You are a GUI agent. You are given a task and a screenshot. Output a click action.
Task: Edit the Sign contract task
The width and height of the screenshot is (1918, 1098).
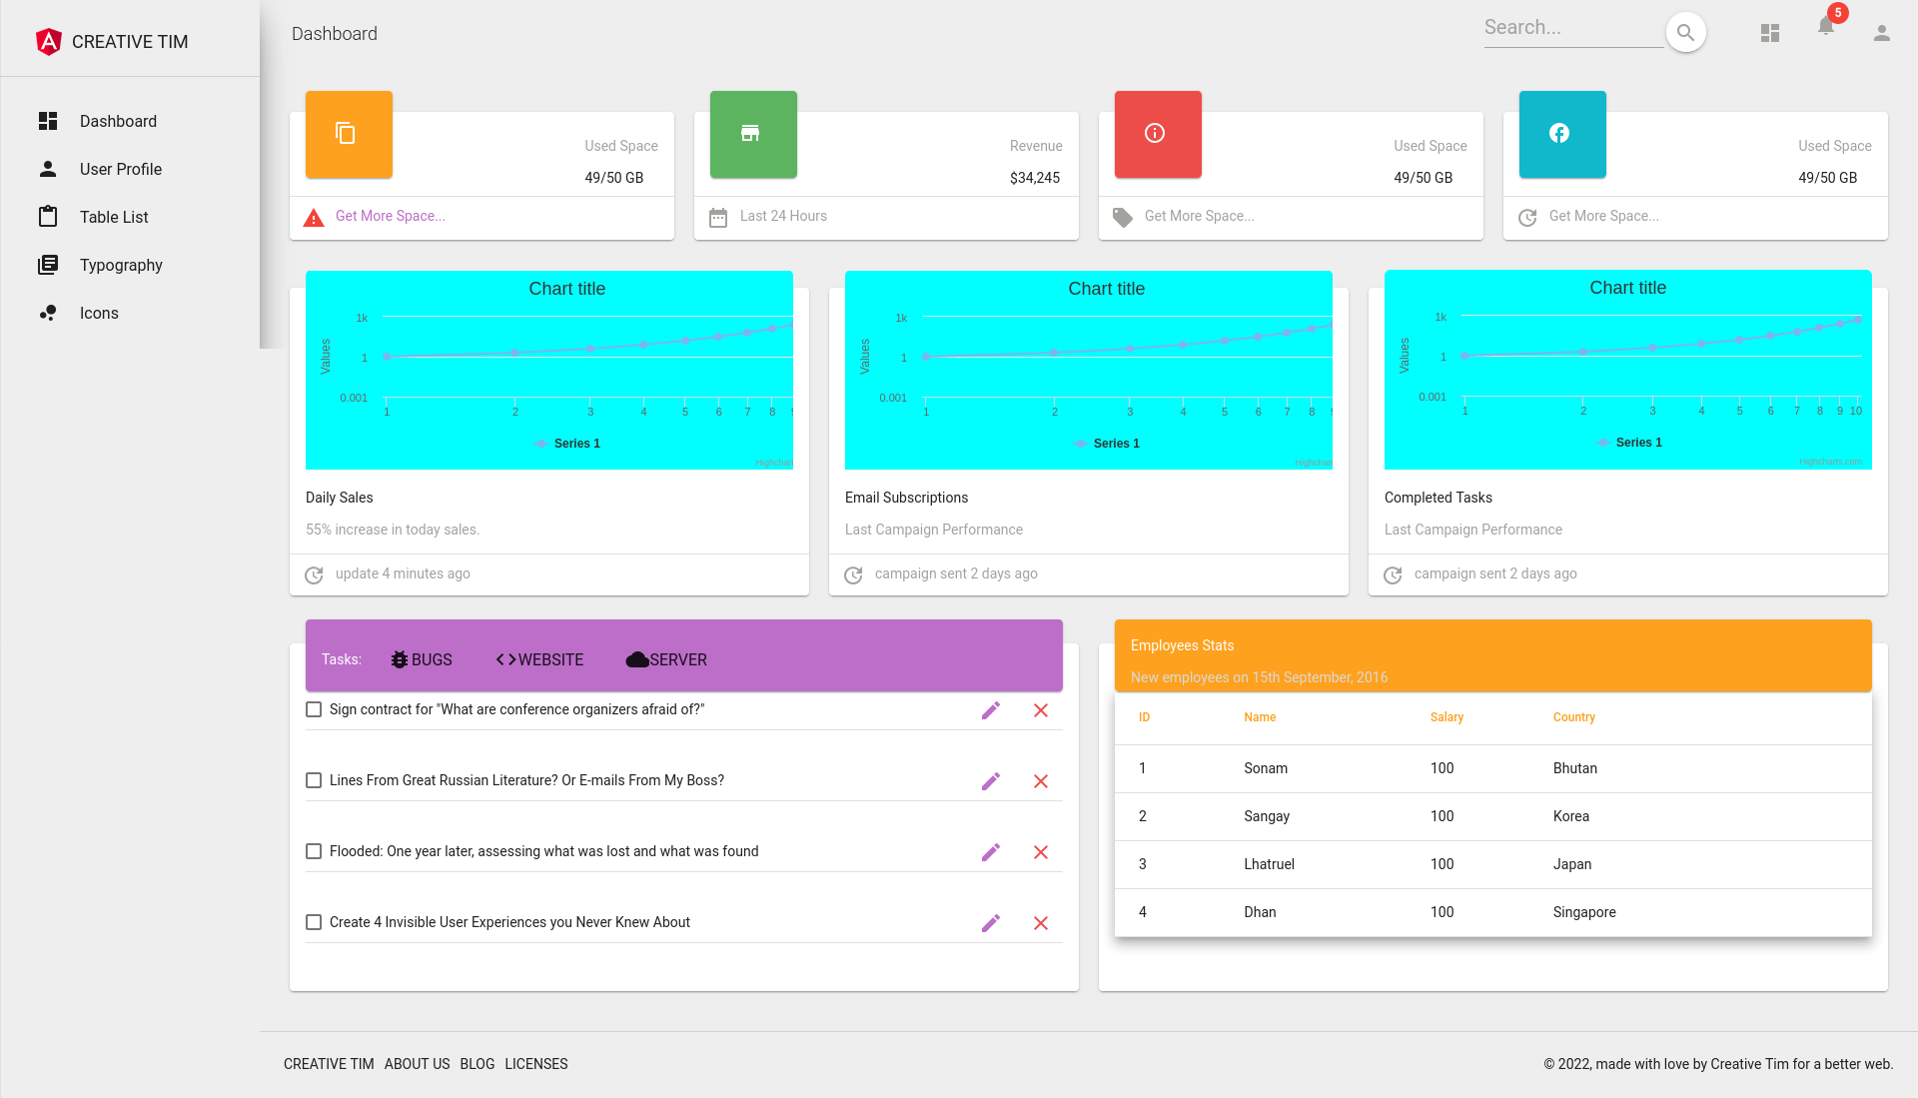(x=990, y=710)
